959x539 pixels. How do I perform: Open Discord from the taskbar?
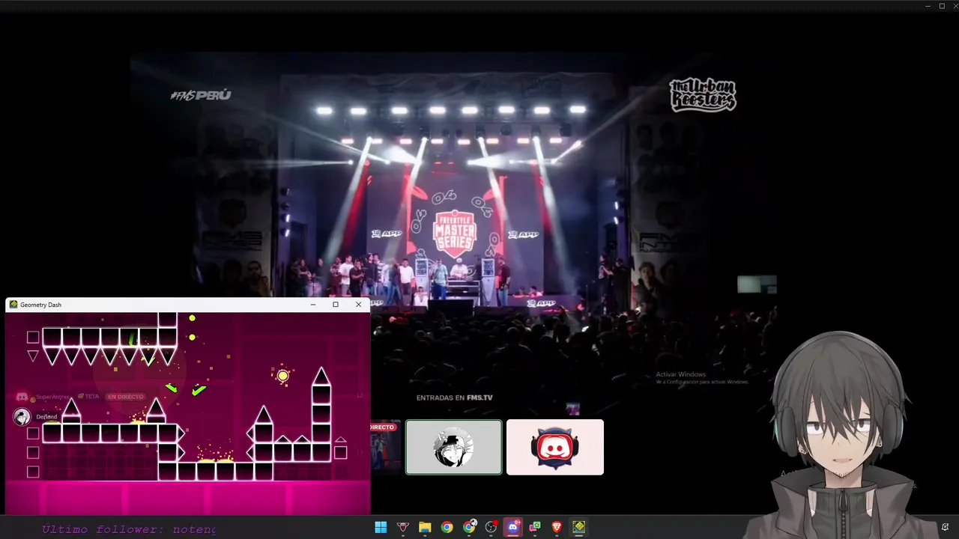tap(513, 527)
